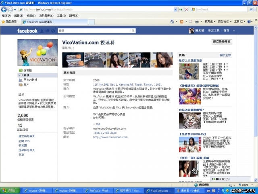Click the browser Forward arrow button
This screenshot has height=194, width=258.
pyautogui.click(x=10, y=9)
